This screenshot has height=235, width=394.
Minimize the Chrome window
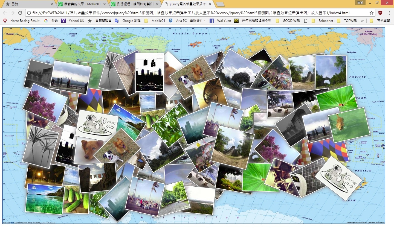[370, 3]
